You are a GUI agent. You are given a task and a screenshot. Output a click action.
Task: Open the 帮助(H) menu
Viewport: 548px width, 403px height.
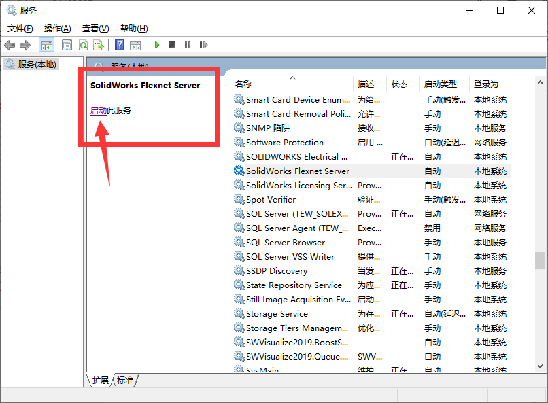tap(134, 29)
